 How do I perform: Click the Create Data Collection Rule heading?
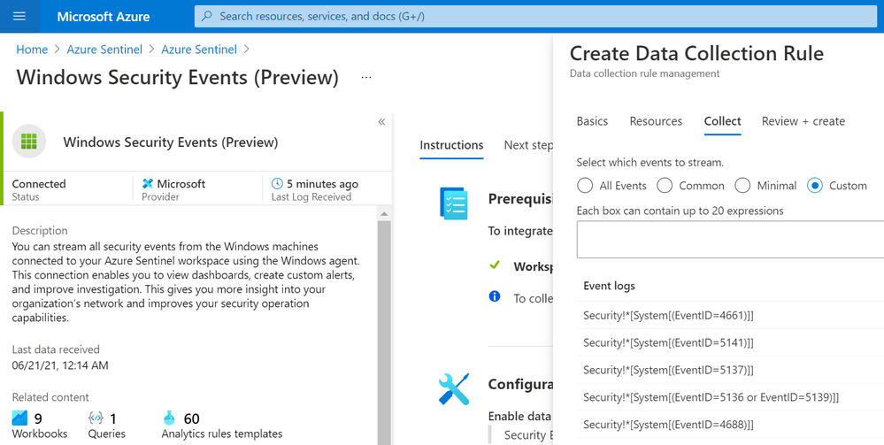[696, 54]
